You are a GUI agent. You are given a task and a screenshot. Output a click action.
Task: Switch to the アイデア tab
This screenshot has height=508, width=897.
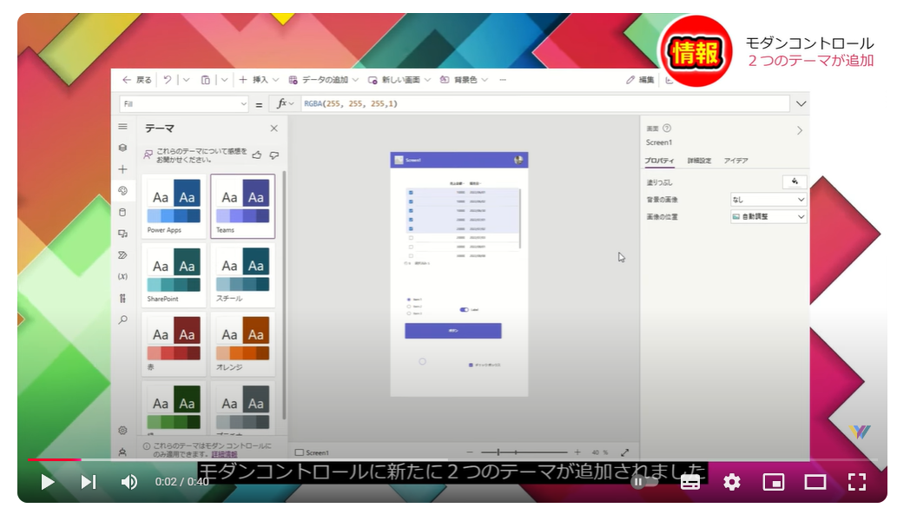[x=735, y=161]
